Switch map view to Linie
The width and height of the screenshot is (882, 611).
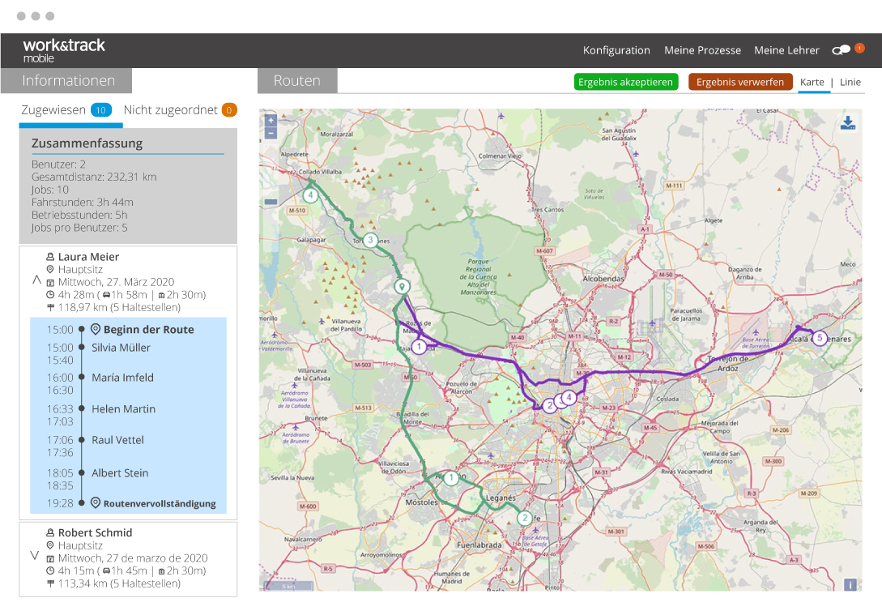[x=850, y=82]
